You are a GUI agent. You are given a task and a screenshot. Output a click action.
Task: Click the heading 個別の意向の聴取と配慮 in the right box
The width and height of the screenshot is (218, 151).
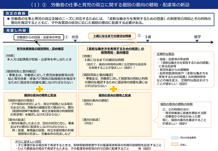tap(115, 95)
